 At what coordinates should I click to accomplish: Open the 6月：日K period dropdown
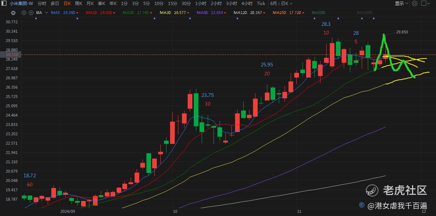click(x=281, y=3)
